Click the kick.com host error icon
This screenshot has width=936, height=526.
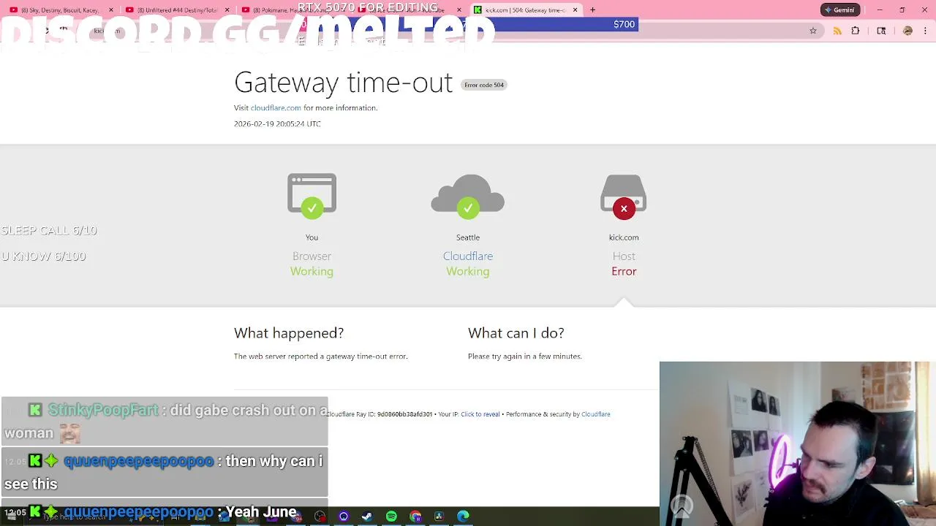624,197
